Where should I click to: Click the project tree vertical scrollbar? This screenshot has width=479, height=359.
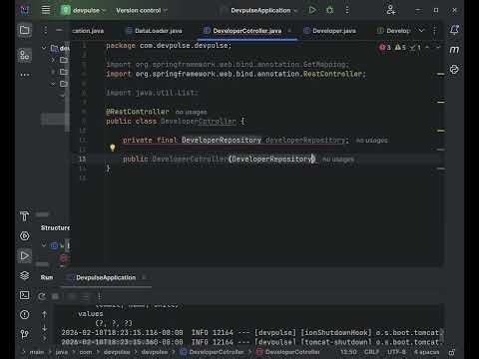click(x=68, y=87)
